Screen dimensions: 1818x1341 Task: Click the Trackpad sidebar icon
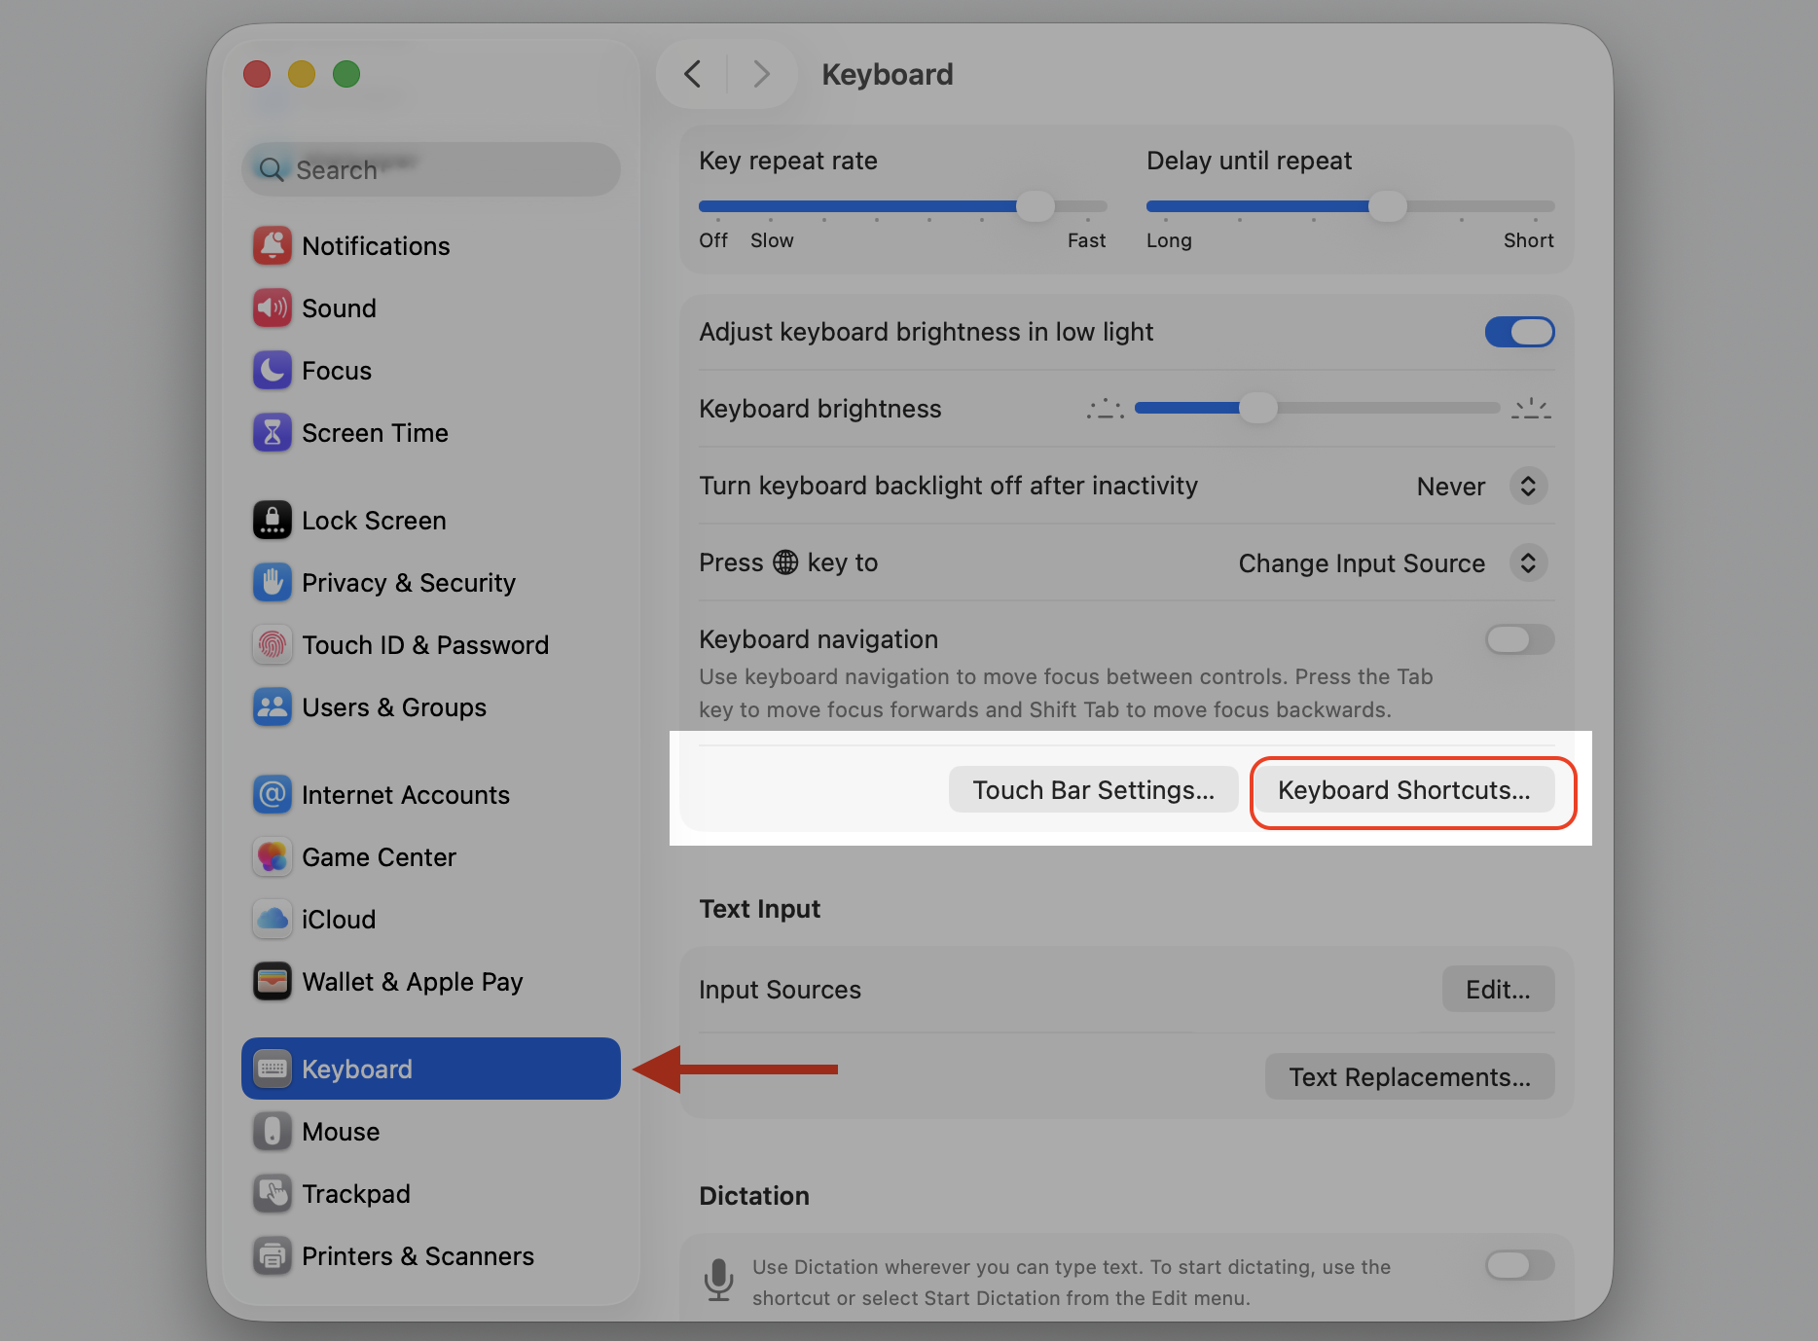point(273,1194)
